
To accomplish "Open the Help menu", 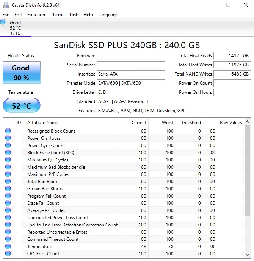I will click(88, 15).
